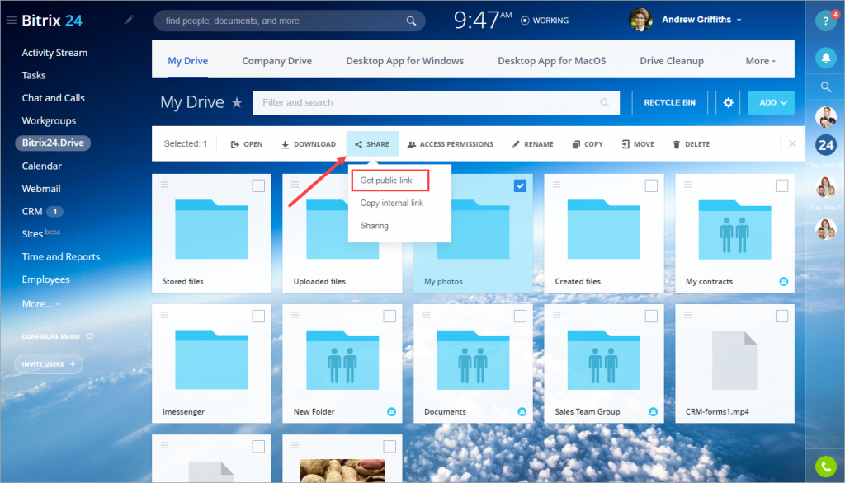Image resolution: width=845 pixels, height=483 pixels.
Task: Check the imessenger folder checkbox
Action: click(258, 316)
